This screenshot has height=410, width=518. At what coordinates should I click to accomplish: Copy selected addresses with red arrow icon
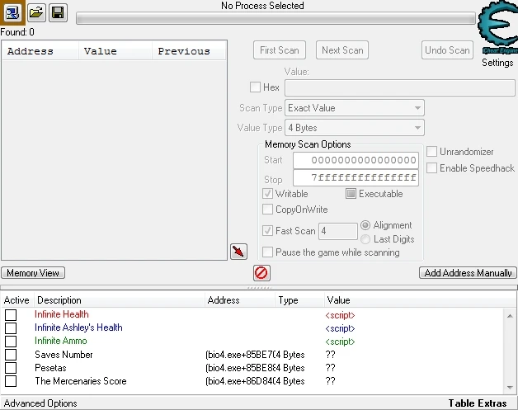click(238, 252)
